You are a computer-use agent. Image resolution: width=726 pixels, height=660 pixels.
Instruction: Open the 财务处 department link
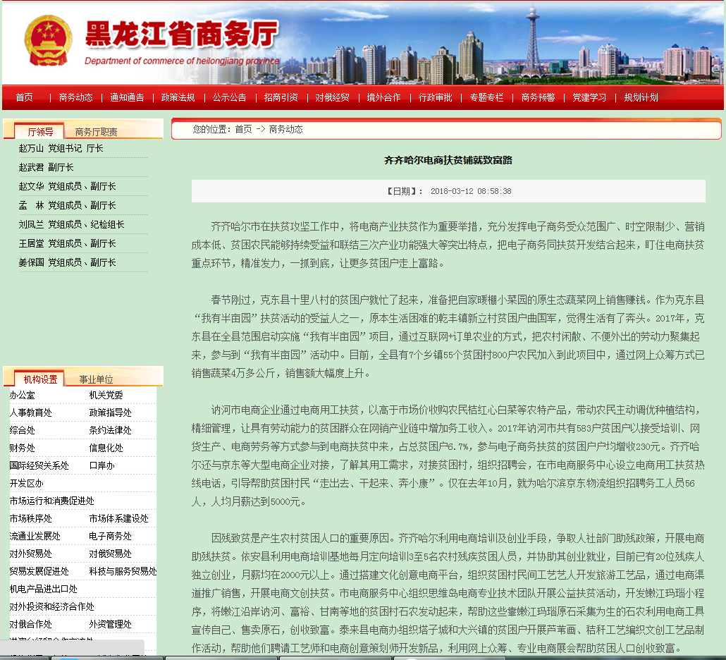[x=23, y=448]
